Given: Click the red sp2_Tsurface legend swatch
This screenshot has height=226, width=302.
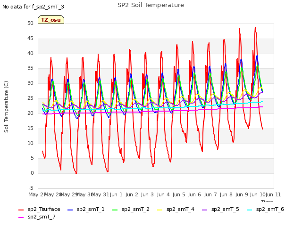Looking at the screenshot, I should (21, 210).
